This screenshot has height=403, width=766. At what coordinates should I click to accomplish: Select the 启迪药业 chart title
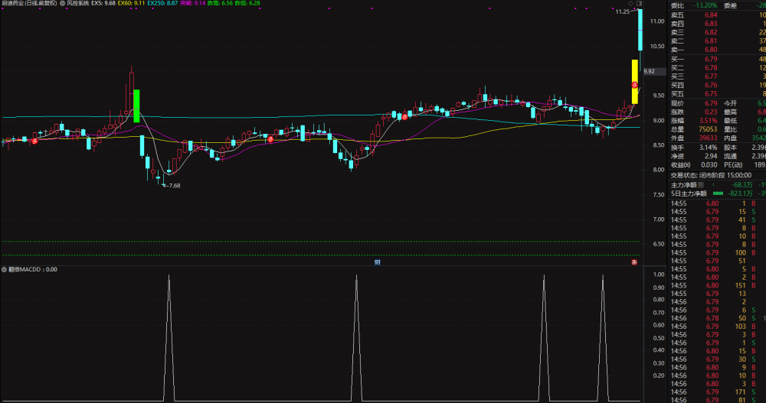(29, 3)
